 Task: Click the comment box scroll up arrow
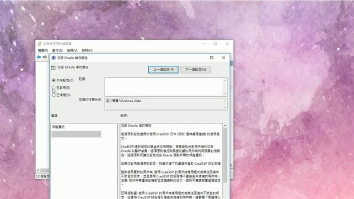225,80
